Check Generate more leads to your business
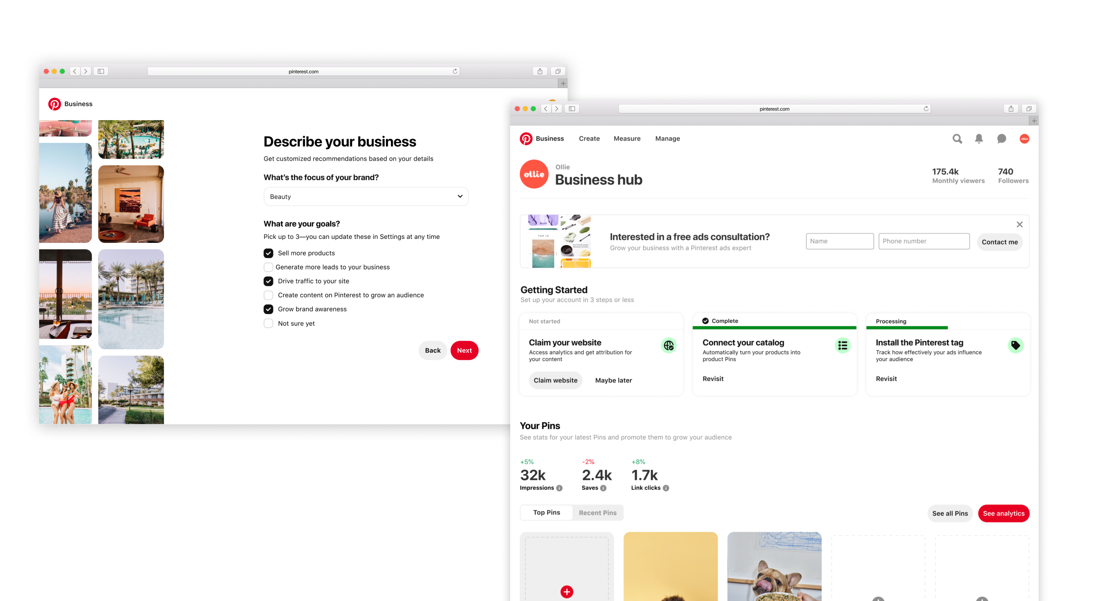This screenshot has height=601, width=1109. click(x=268, y=267)
